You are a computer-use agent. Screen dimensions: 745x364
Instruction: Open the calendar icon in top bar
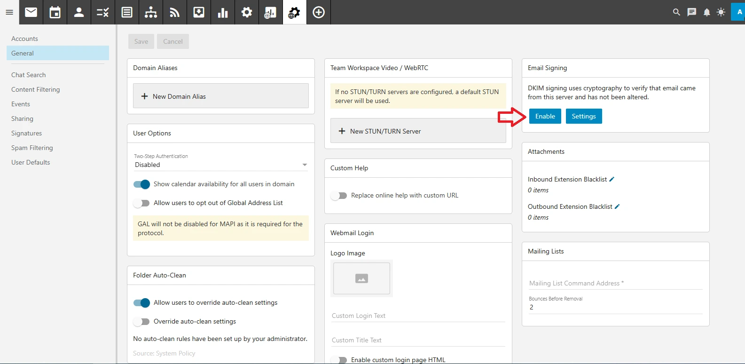coord(55,12)
